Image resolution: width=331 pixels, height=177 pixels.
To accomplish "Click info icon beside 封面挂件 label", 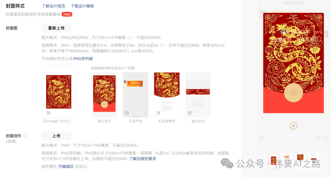I will pos(25,136).
